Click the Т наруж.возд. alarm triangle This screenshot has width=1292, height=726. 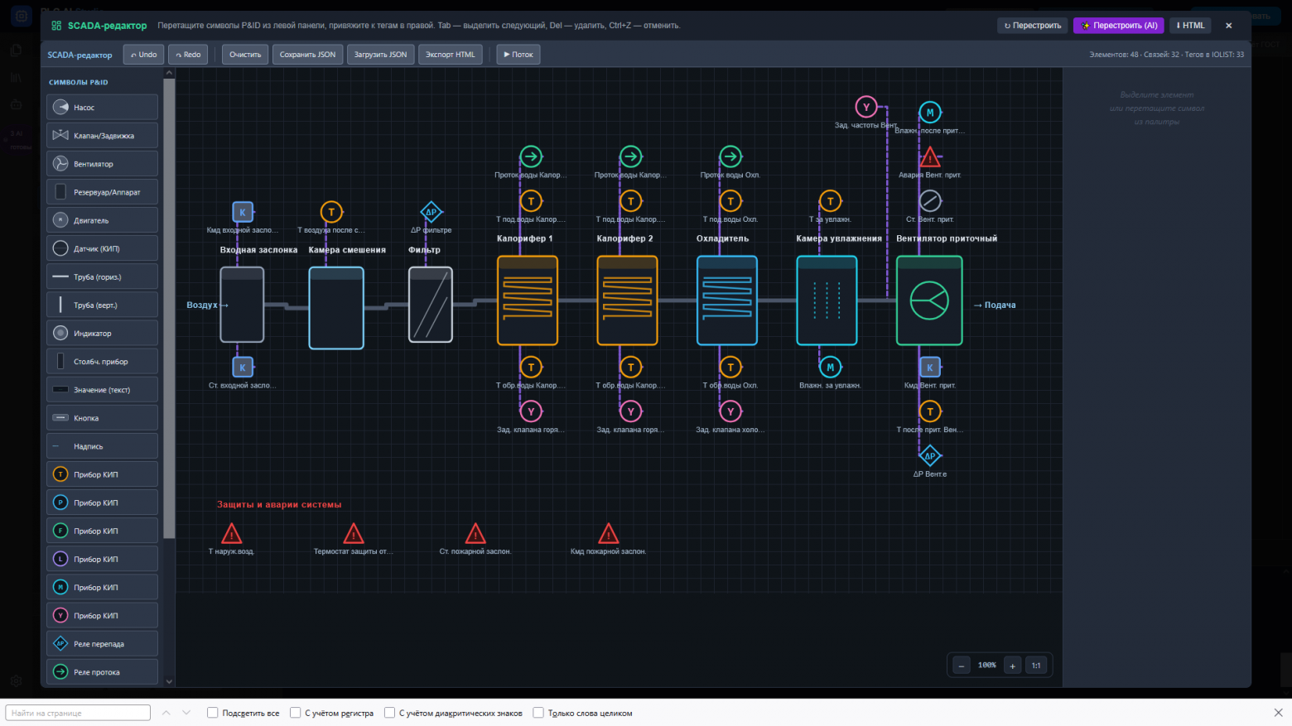point(232,534)
